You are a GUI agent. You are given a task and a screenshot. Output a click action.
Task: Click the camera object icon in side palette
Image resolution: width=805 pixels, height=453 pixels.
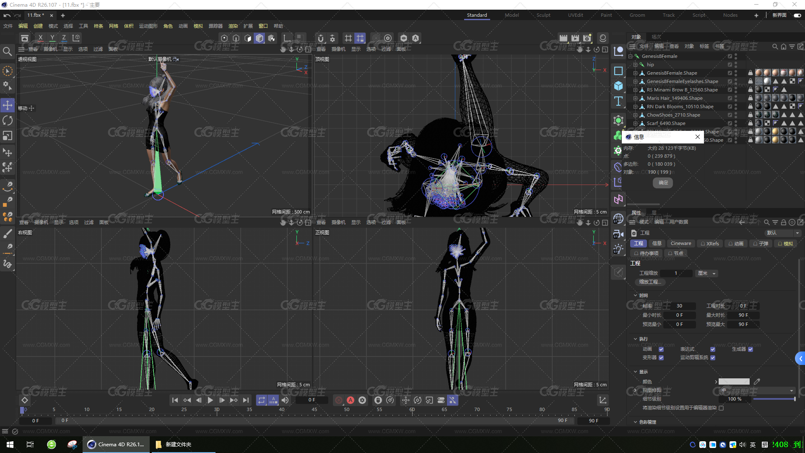(618, 234)
